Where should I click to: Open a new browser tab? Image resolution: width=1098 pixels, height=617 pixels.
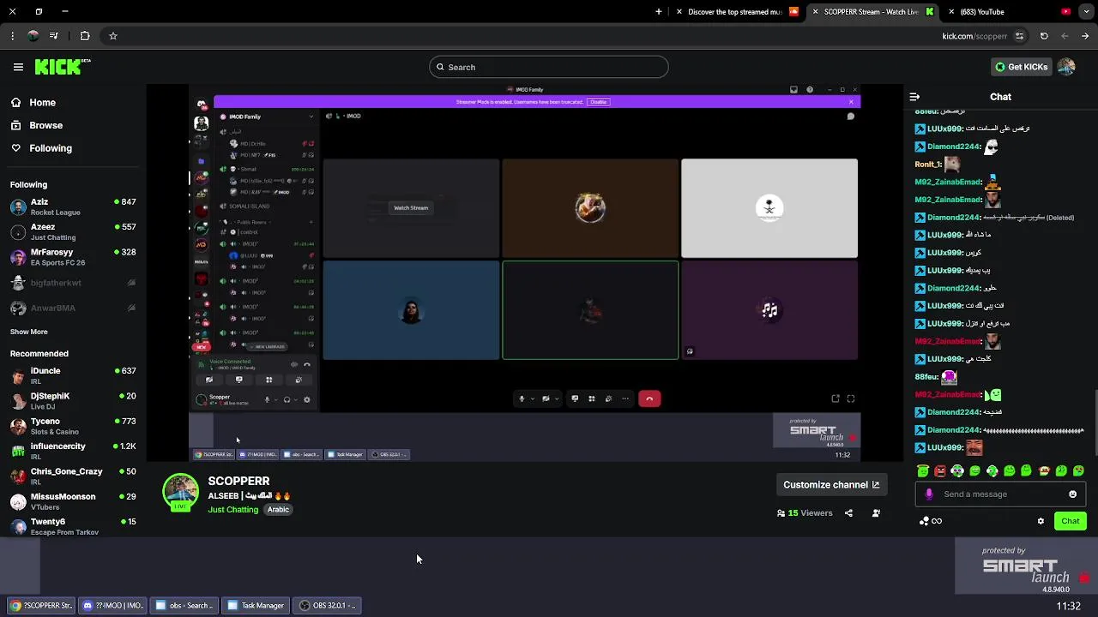point(659,12)
